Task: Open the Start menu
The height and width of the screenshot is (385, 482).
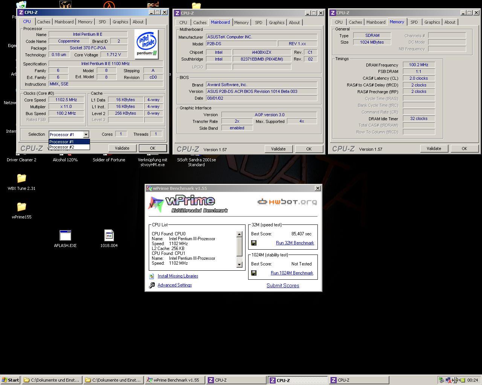Action: (11, 380)
